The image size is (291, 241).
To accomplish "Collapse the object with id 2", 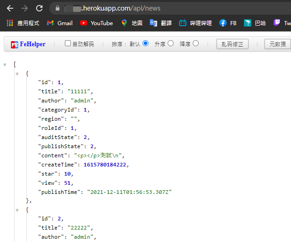I will [17, 210].
